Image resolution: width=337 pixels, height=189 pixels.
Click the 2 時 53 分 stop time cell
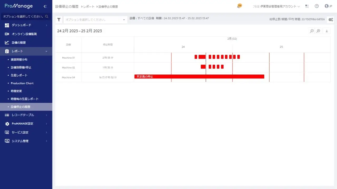pos(108,58)
